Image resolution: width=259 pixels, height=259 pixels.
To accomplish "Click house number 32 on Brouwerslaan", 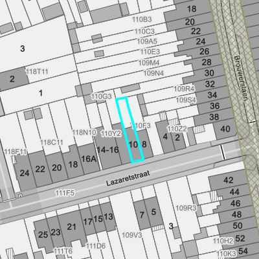I will pos(210,84).
